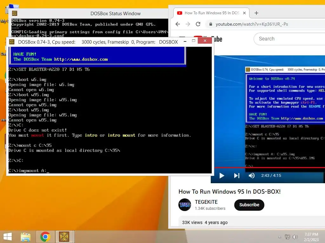Subscribe to the TEGEKiTE channel
This screenshot has height=243, width=325.
(x=249, y=205)
